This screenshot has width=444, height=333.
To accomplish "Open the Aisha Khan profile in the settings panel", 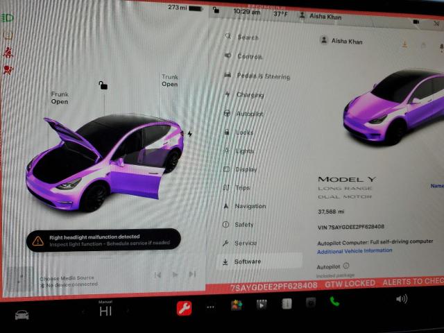I will tap(341, 41).
